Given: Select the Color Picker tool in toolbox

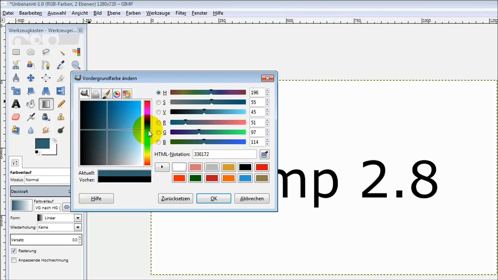Looking at the screenshot, I should click(61, 65).
